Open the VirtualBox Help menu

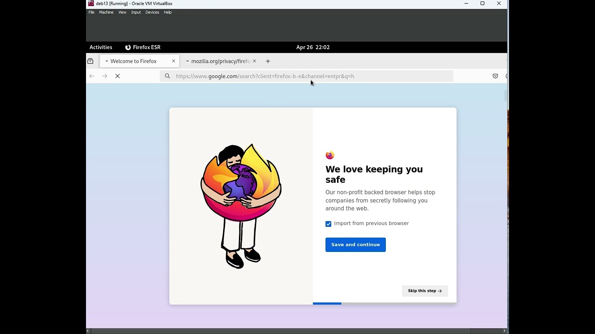click(x=168, y=13)
